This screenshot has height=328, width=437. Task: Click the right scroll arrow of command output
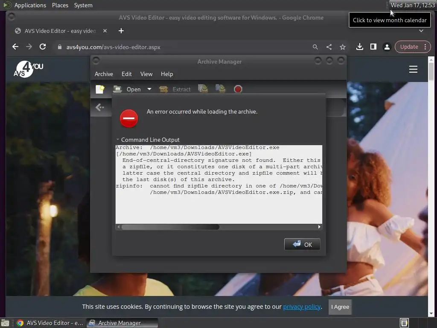click(x=319, y=227)
